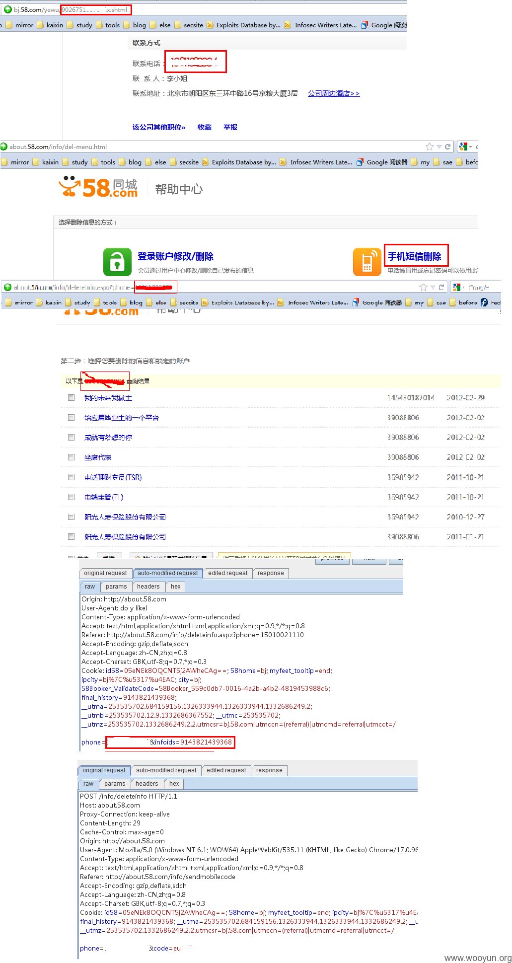Click the 举报 link
This screenshot has height=963, width=512.
click(x=230, y=127)
